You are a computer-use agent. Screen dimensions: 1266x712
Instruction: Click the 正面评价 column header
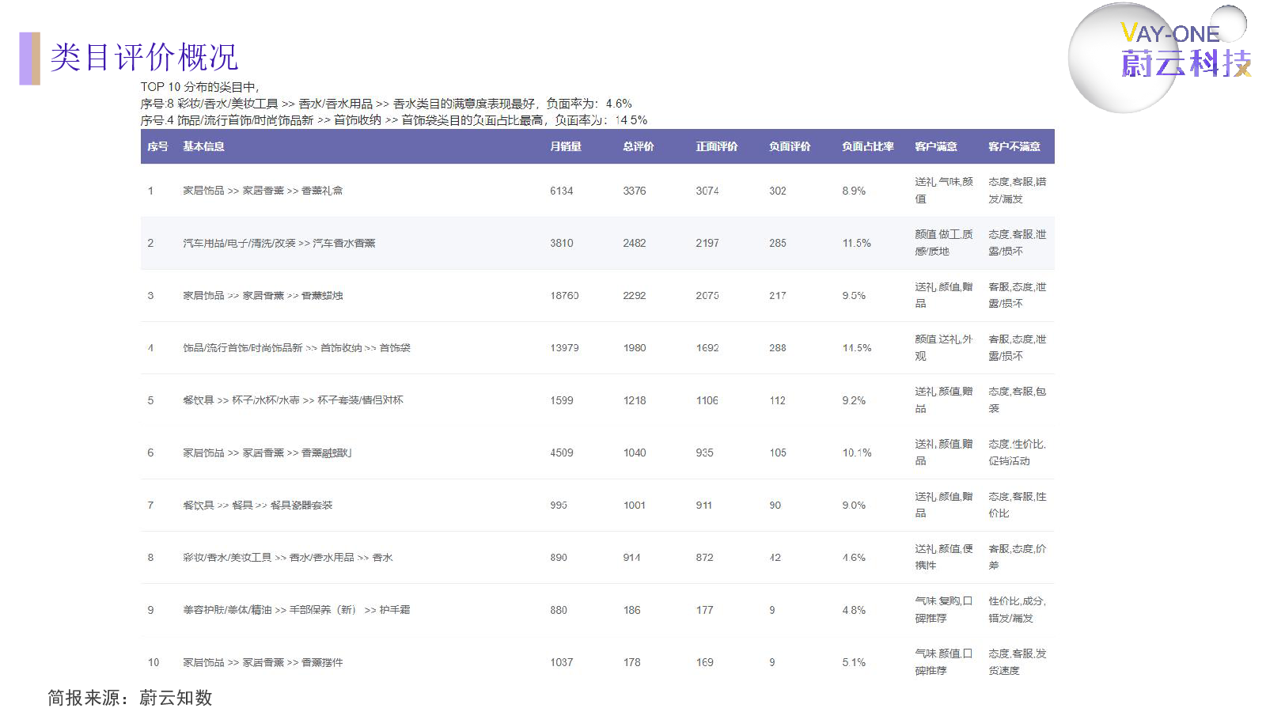click(x=717, y=146)
